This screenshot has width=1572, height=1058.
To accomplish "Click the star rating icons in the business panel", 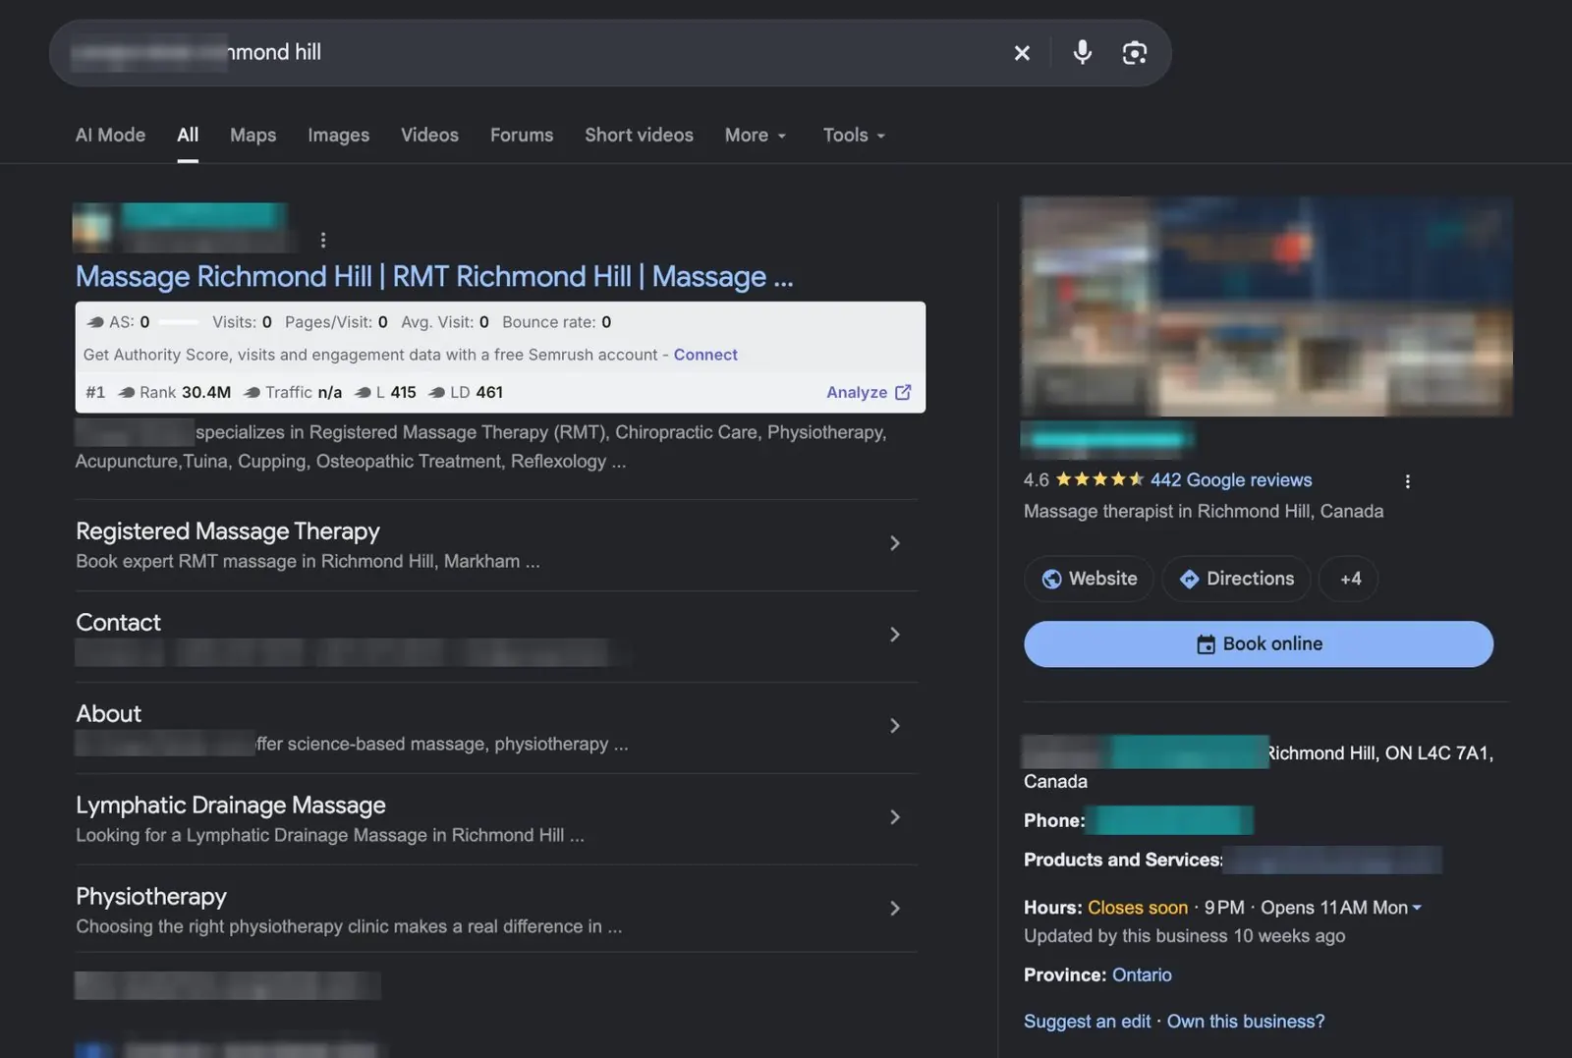I will pos(1099,479).
